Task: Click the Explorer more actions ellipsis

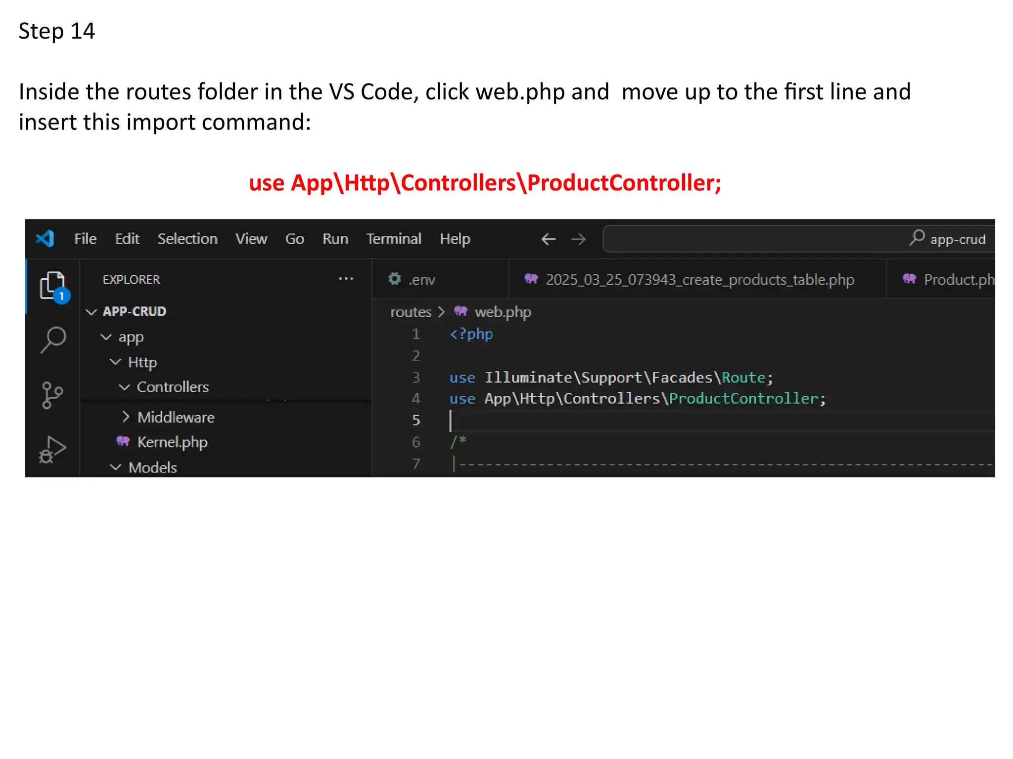Action: pyautogui.click(x=346, y=279)
